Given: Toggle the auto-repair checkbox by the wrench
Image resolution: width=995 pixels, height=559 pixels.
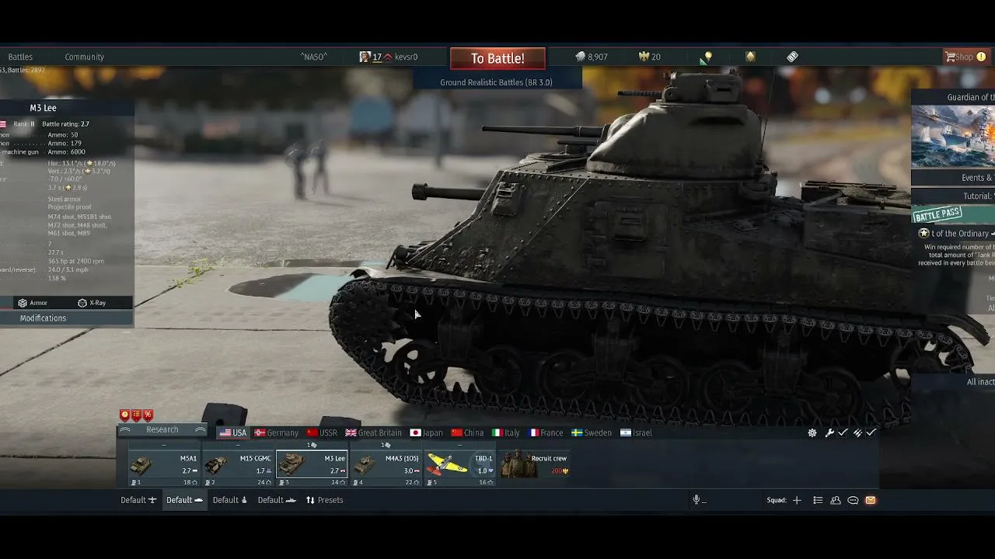Looking at the screenshot, I should click(x=843, y=433).
